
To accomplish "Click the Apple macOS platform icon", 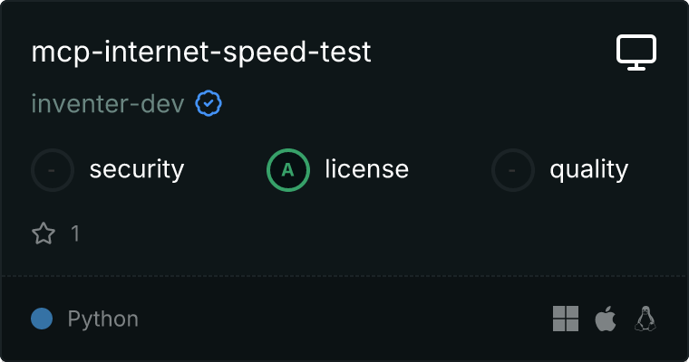I will coord(605,319).
